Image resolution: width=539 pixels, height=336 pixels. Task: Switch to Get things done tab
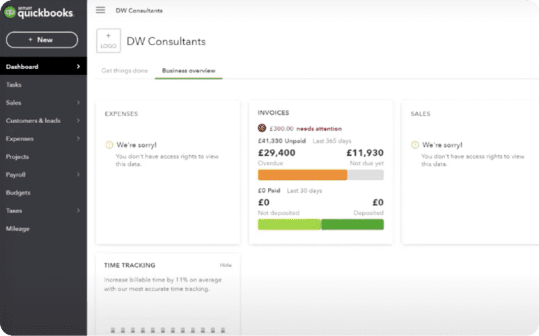click(x=125, y=70)
